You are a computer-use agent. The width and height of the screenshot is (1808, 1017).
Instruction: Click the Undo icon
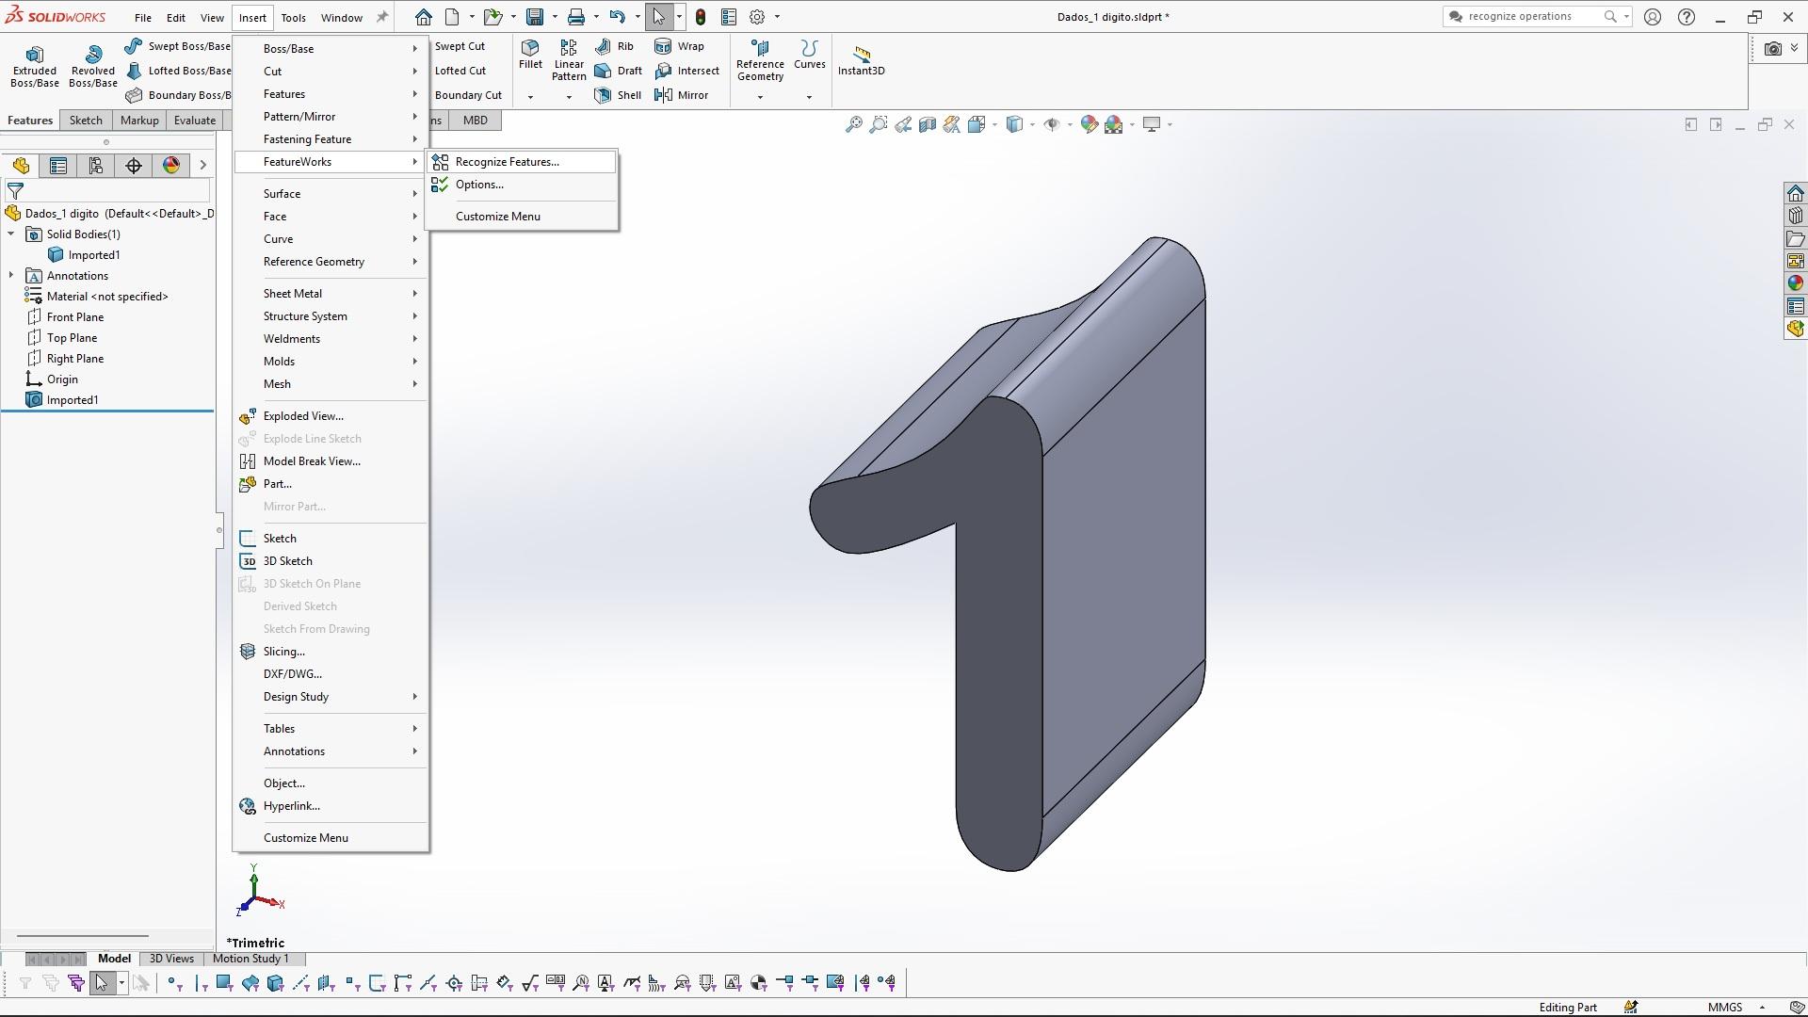617,17
